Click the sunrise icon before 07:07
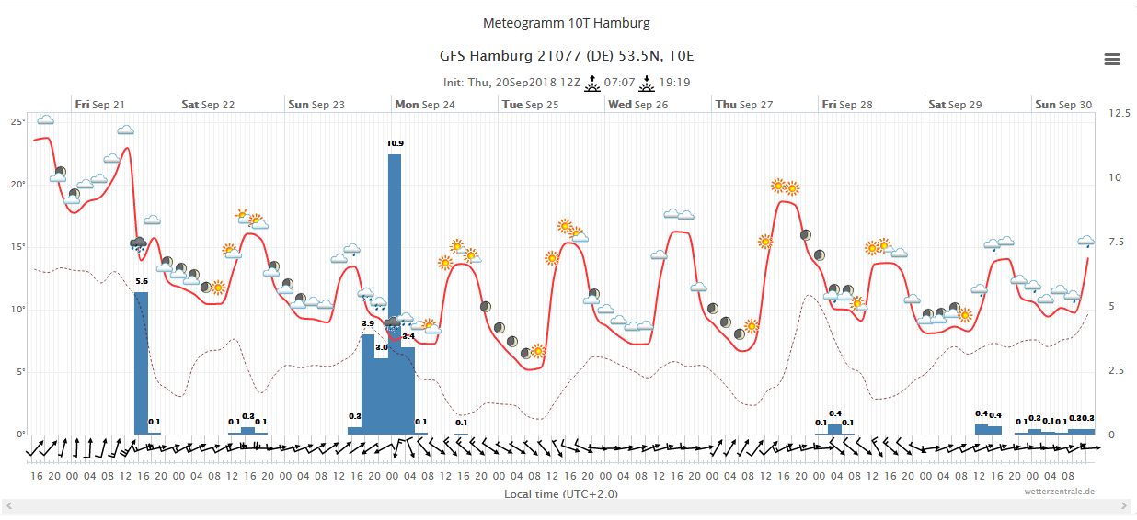Screen dimensions: 1137x520 593,83
